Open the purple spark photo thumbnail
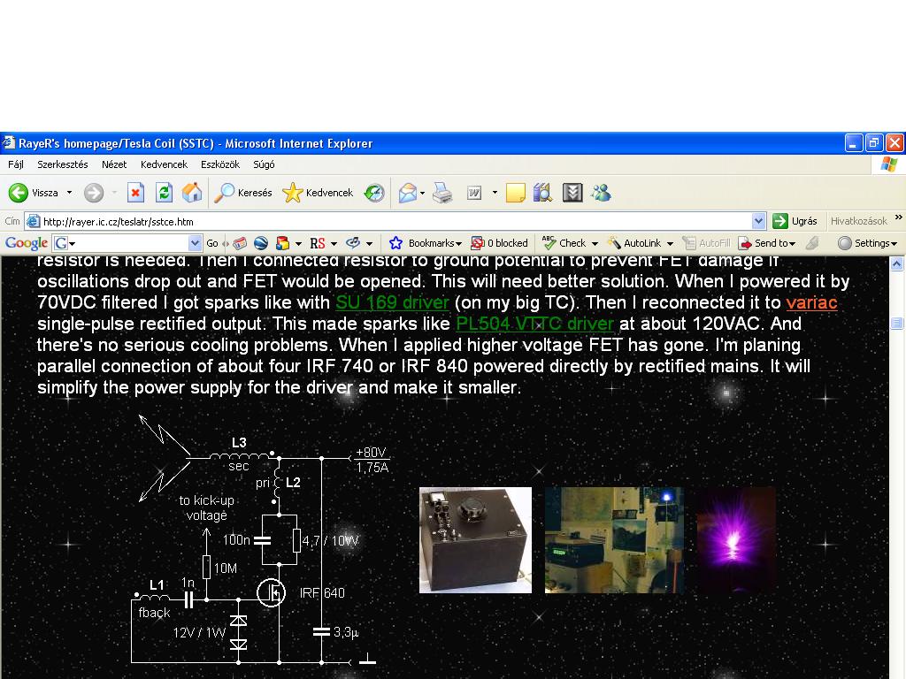906x679 pixels. [735, 540]
